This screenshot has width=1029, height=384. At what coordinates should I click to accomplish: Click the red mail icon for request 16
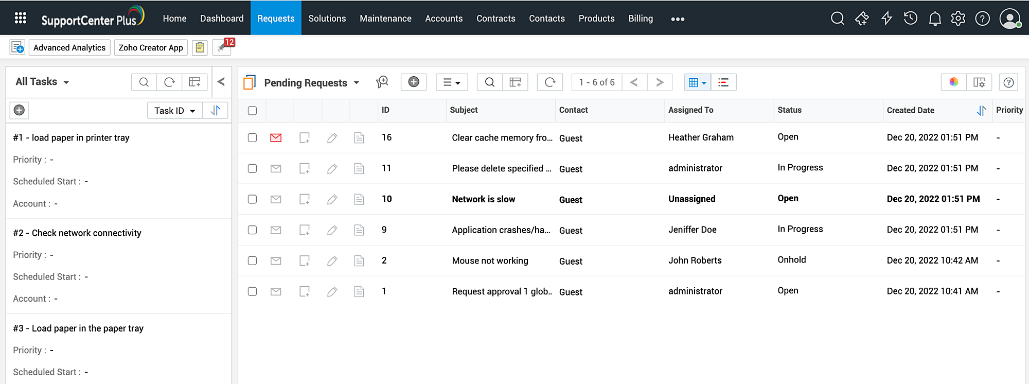[276, 138]
